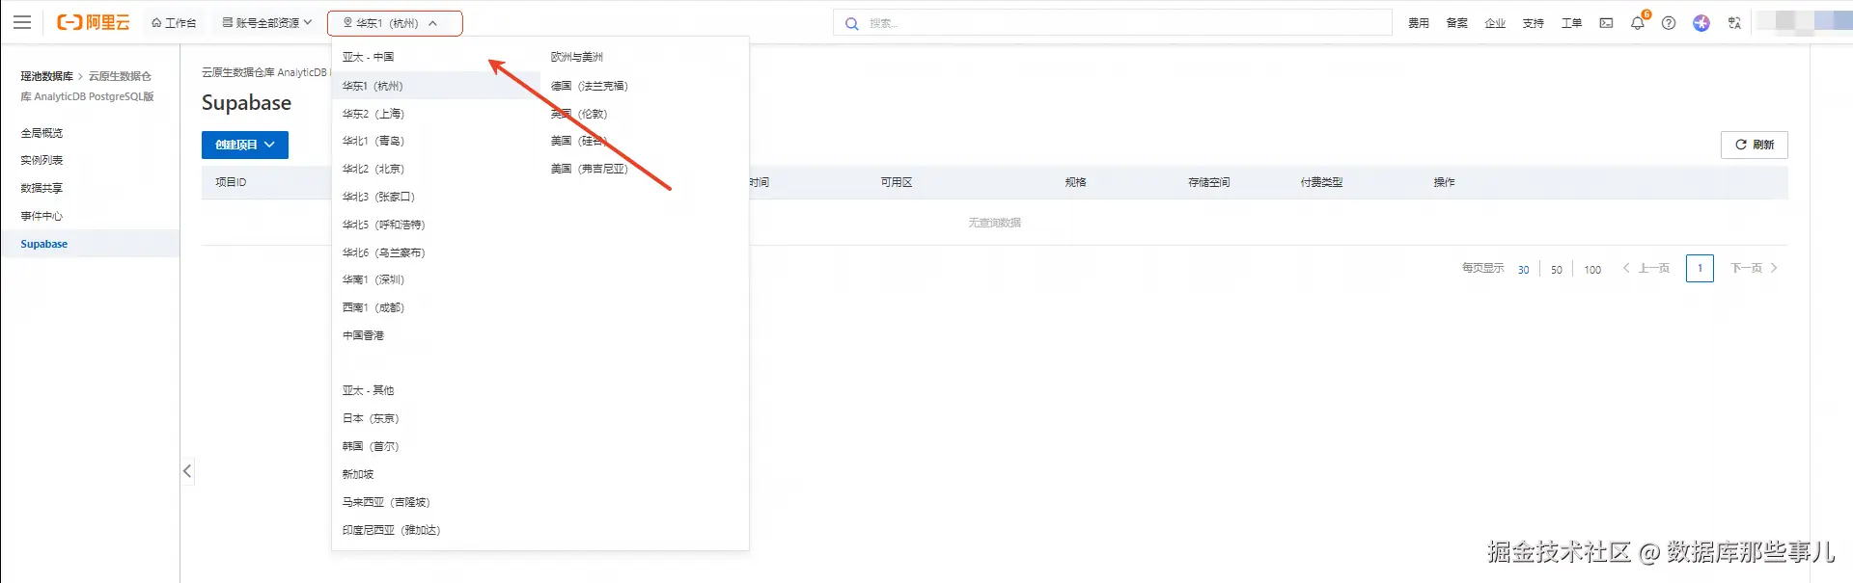
Task: Click the 刷新 refresh button
Action: tap(1755, 145)
